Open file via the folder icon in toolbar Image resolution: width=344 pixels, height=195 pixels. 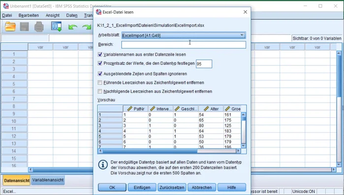tap(10, 27)
